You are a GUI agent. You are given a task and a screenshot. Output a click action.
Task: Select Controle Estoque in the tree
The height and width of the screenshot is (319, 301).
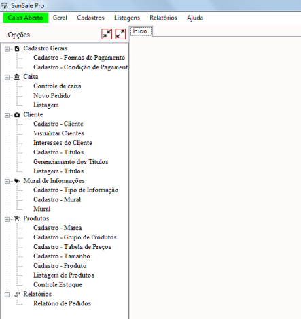click(58, 284)
